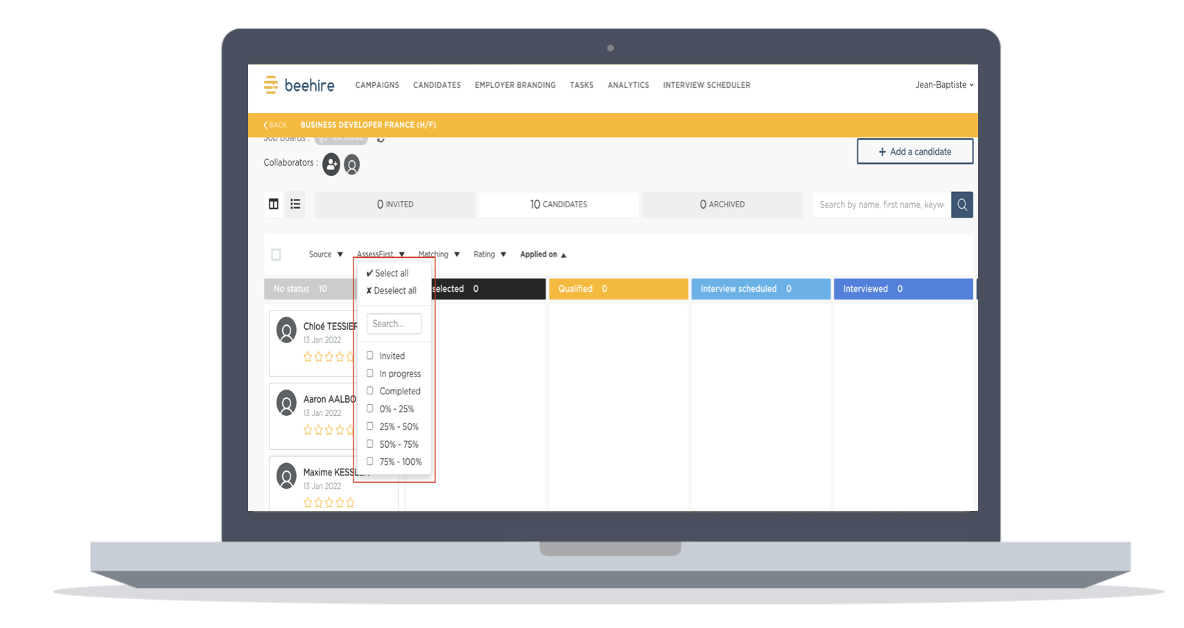Enable the Completed filter checkbox

(x=370, y=391)
